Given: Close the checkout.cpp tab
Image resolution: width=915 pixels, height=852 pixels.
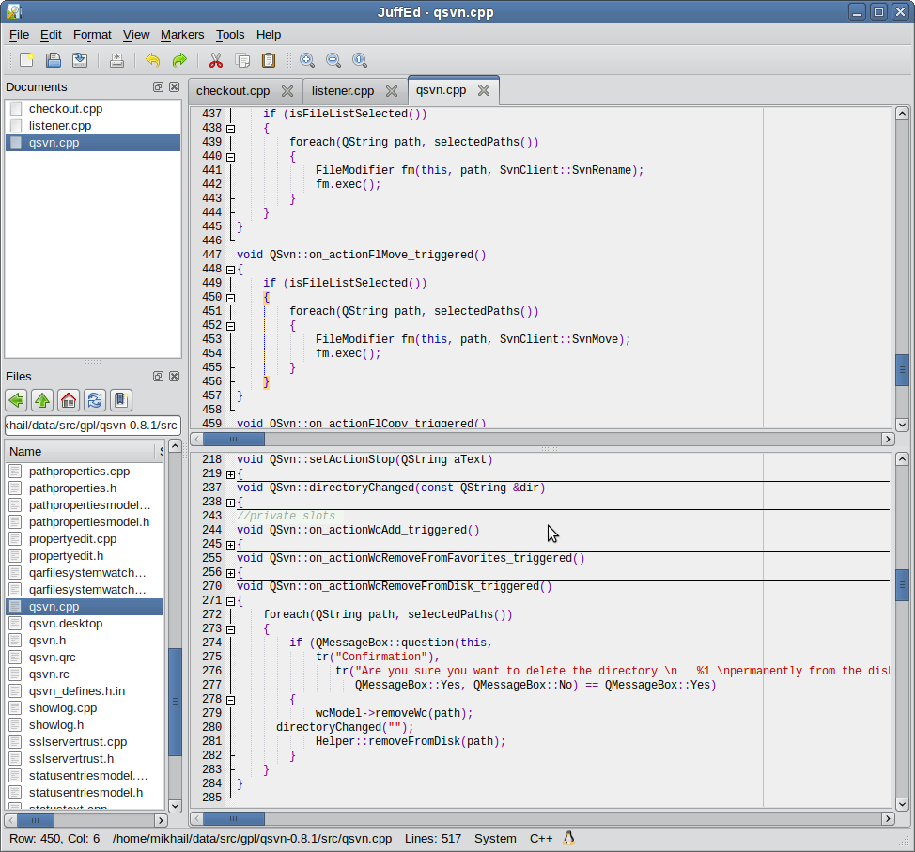Looking at the screenshot, I should point(287,91).
